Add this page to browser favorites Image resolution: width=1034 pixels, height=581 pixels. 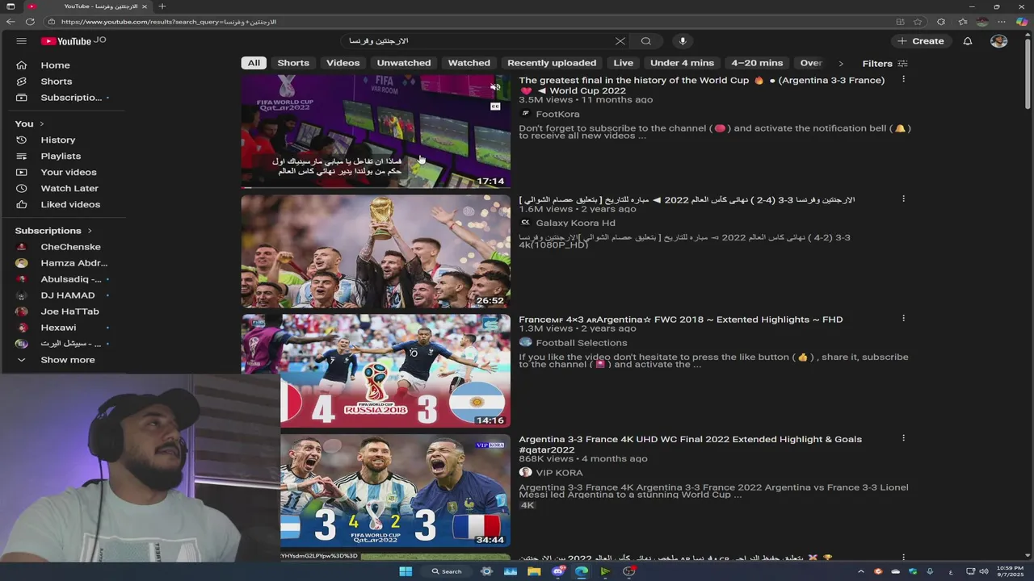[x=918, y=22]
